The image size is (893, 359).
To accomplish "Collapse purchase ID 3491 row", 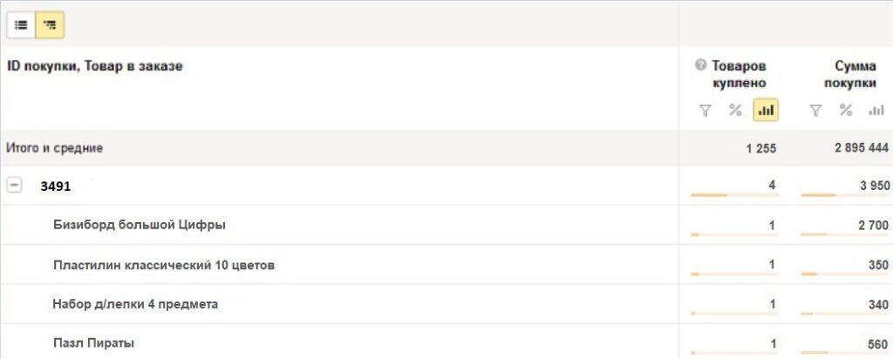I will (x=15, y=186).
